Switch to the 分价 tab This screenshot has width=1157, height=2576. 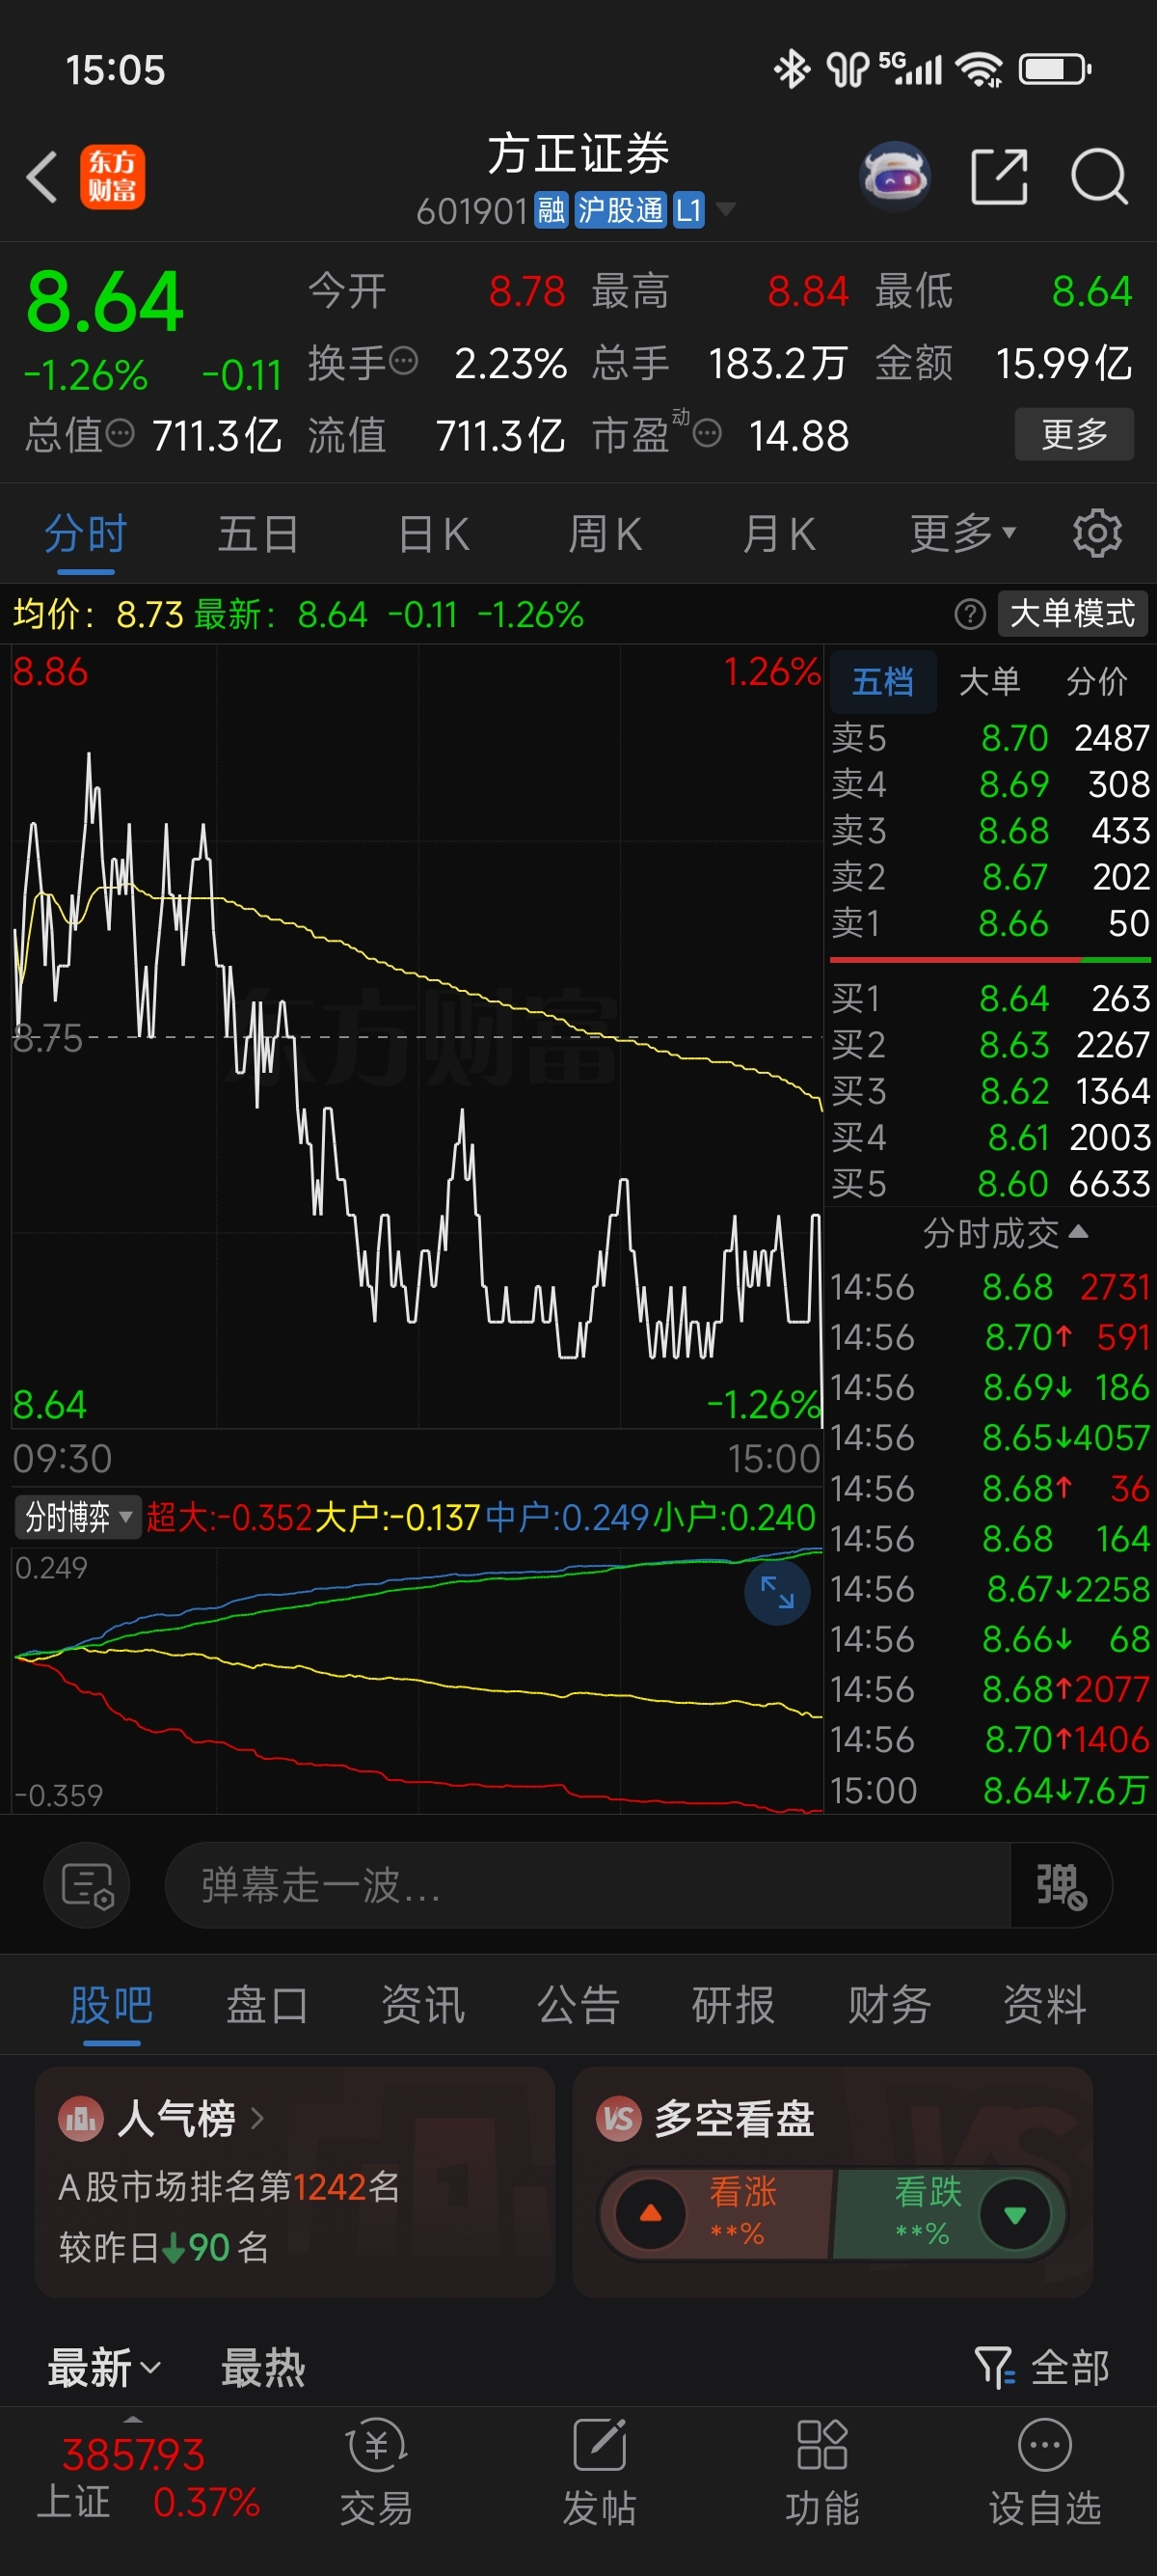[x=1096, y=682]
